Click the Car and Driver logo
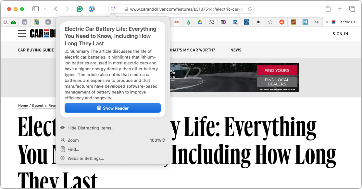 click(x=43, y=34)
